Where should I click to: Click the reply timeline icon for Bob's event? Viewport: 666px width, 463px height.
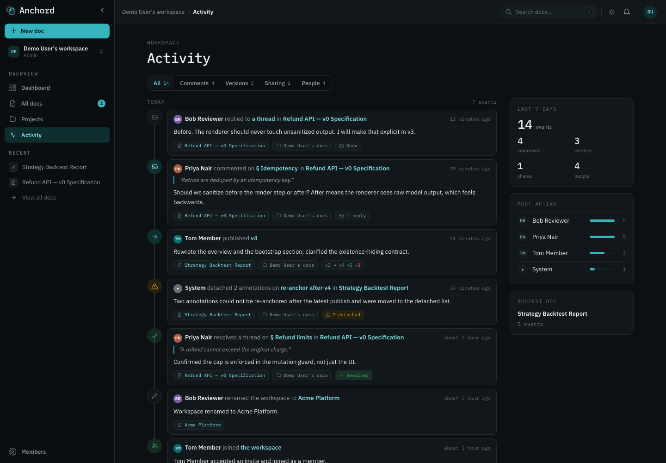pos(154,117)
